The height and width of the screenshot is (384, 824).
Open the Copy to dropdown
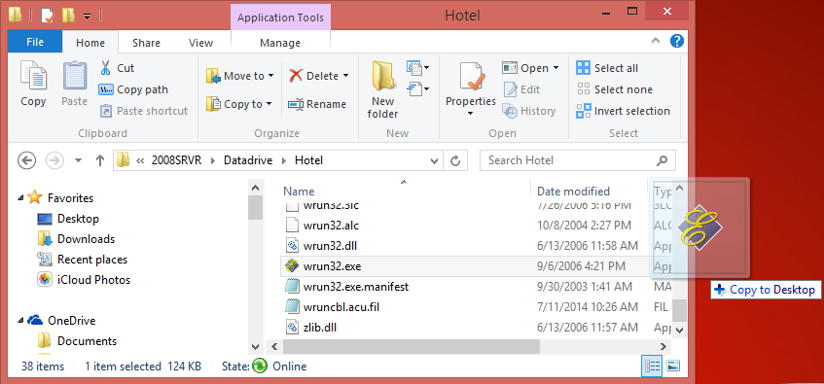click(238, 104)
